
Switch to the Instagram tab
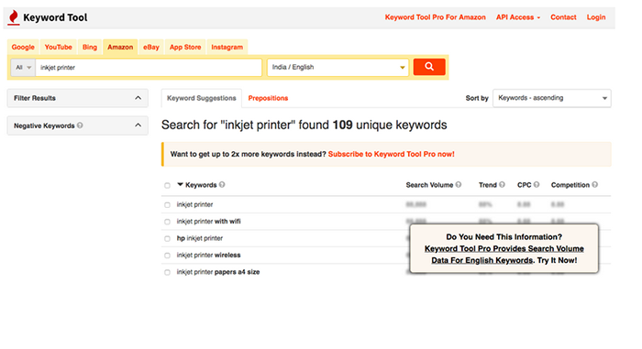coord(227,47)
